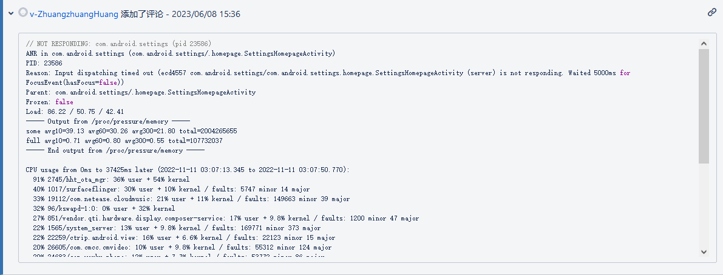Image resolution: width=723 pixels, height=275 pixels.
Task: Click the com.netease.cloudmusic usage line
Action: [191, 199]
